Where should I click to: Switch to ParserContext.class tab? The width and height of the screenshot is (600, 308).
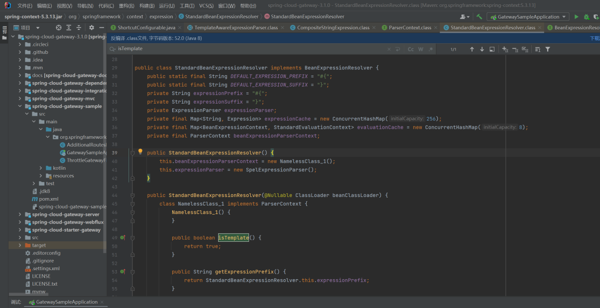410,28
